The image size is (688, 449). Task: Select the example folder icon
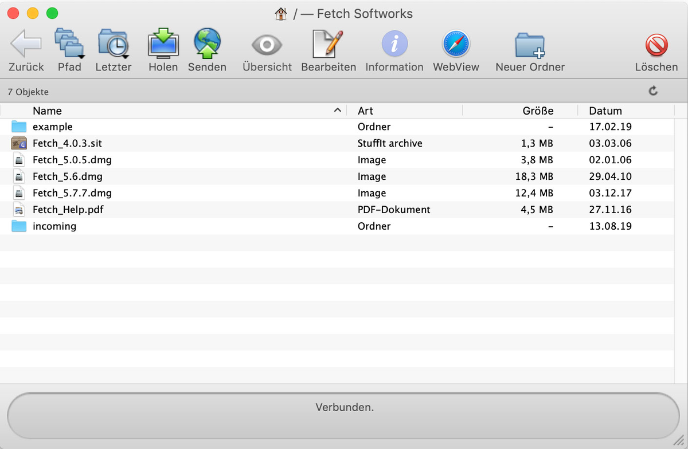click(x=19, y=127)
